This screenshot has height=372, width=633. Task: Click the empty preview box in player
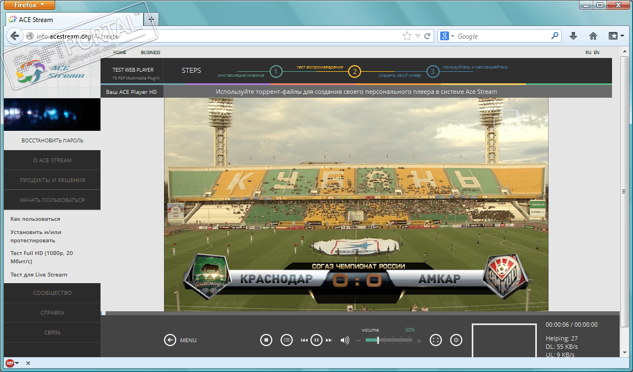[x=504, y=340]
